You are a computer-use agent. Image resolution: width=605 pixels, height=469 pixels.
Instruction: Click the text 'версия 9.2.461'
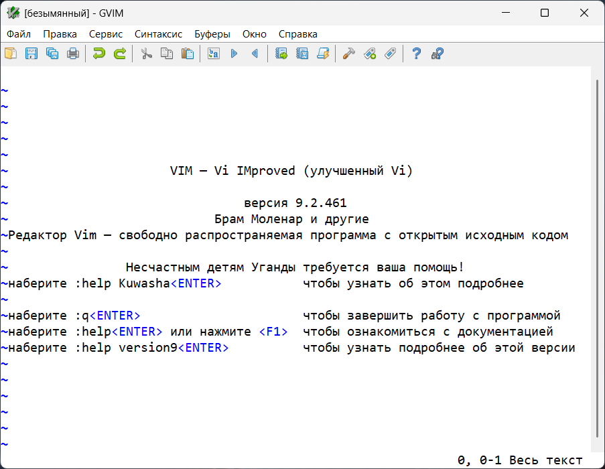(295, 203)
